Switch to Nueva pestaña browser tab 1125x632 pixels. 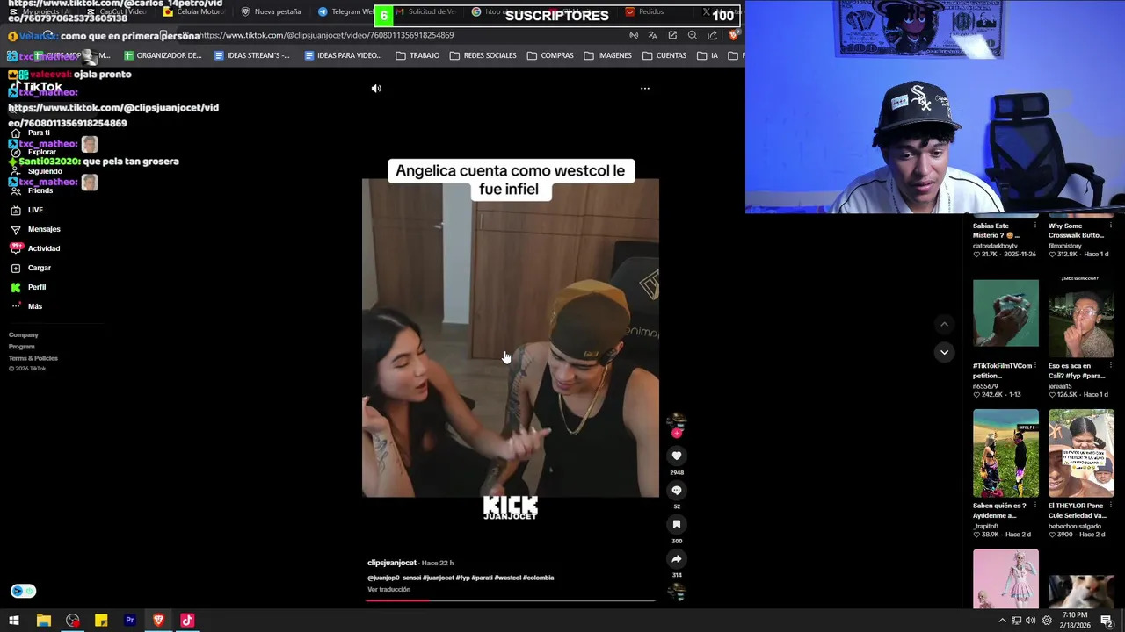coord(271,11)
